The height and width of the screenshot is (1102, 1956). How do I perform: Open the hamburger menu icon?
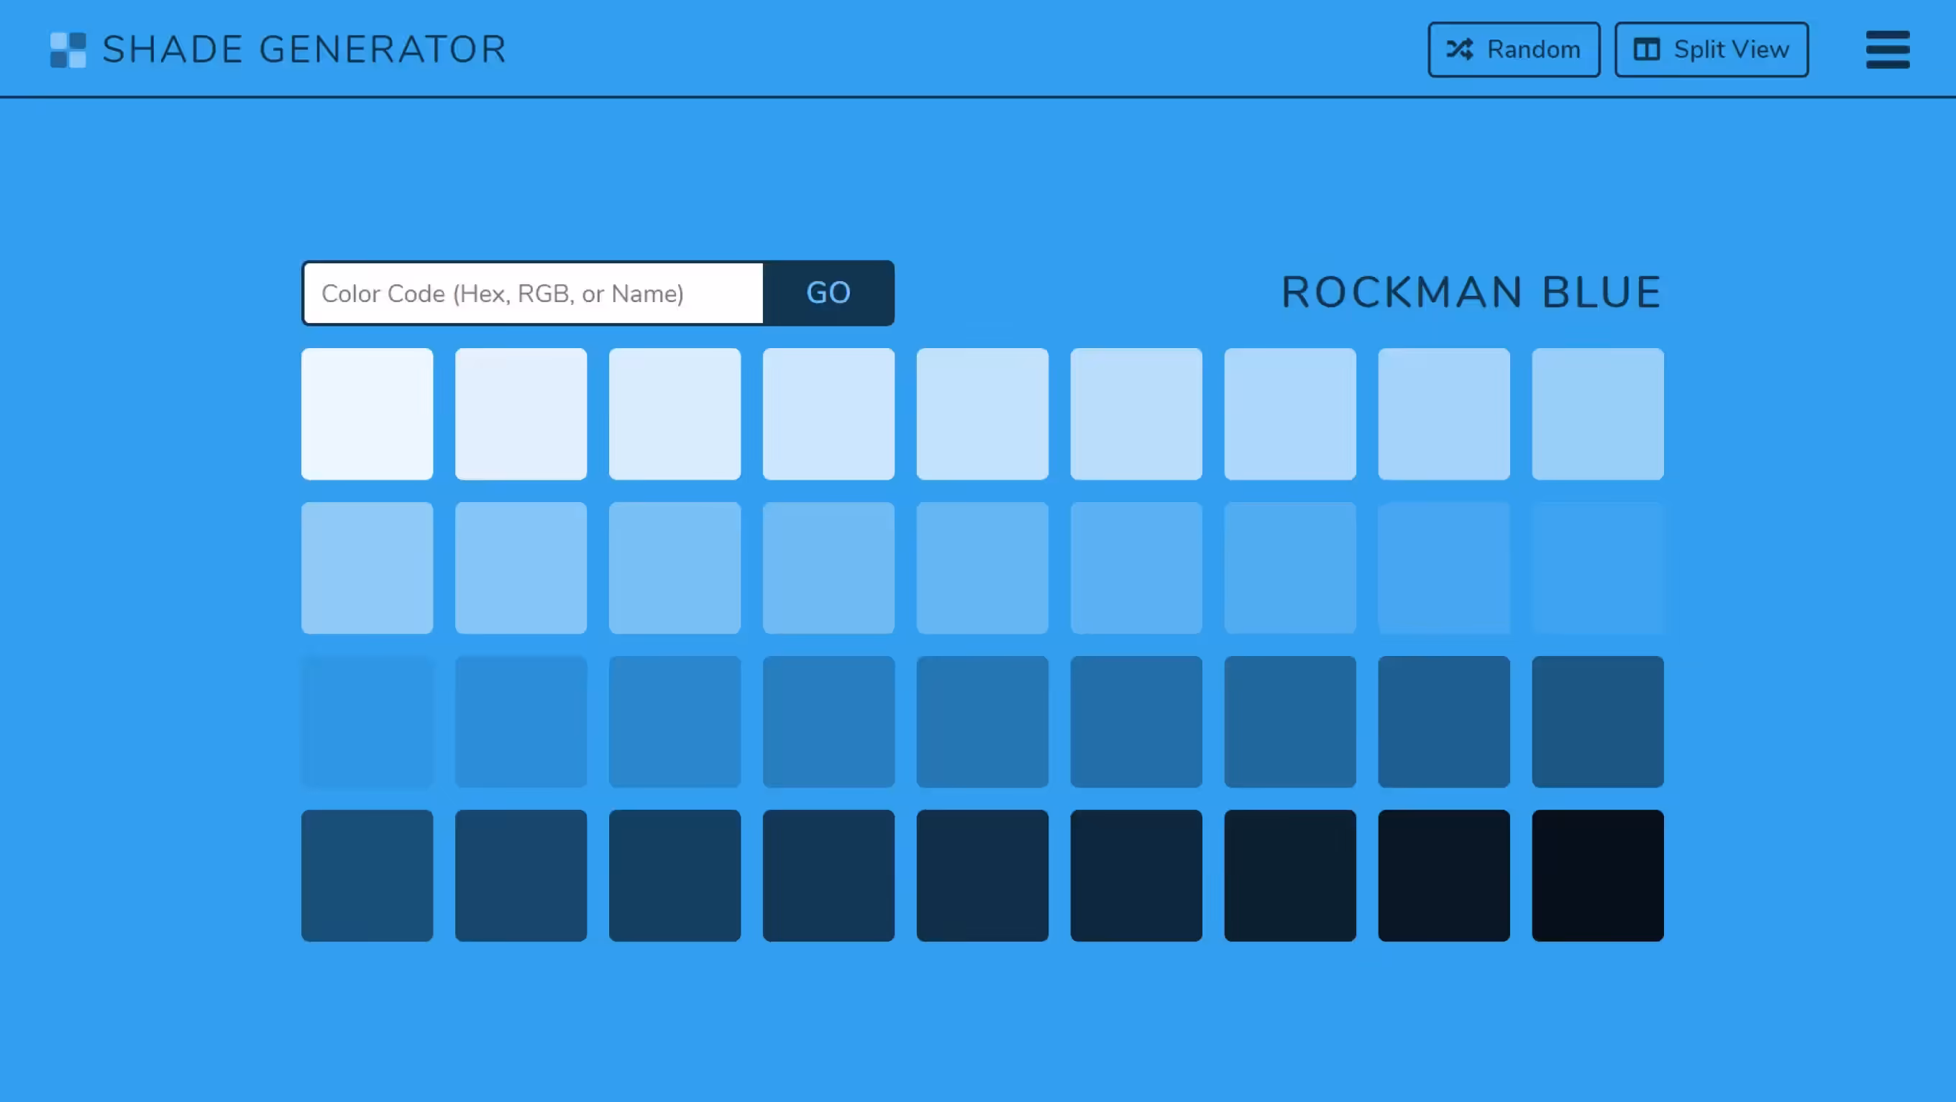click(1887, 50)
